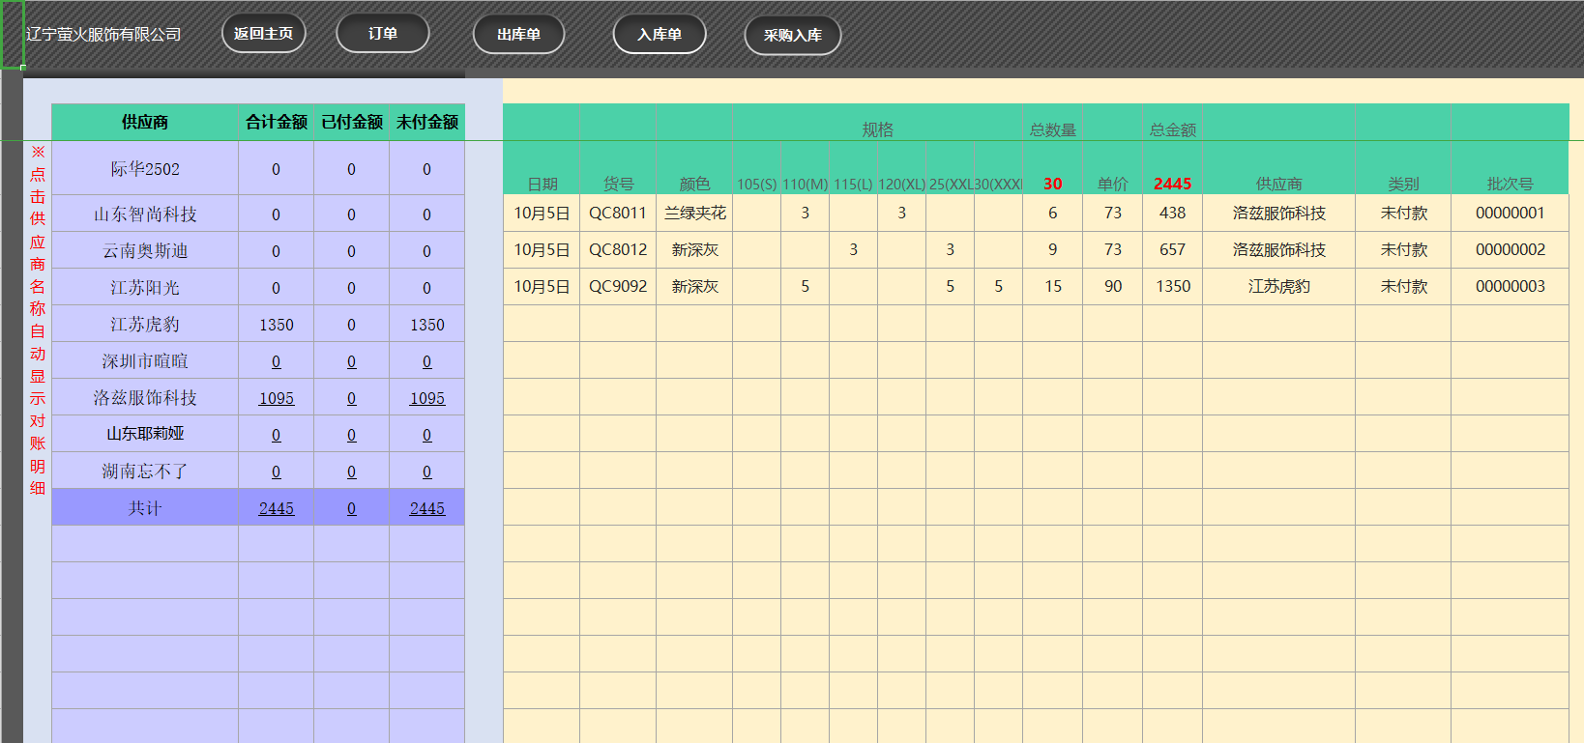Click batch number 00000001
The height and width of the screenshot is (743, 1584).
[x=1511, y=213]
